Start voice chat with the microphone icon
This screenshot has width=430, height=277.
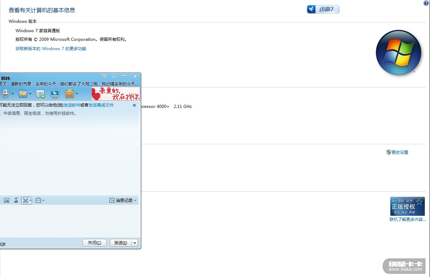[5, 93]
